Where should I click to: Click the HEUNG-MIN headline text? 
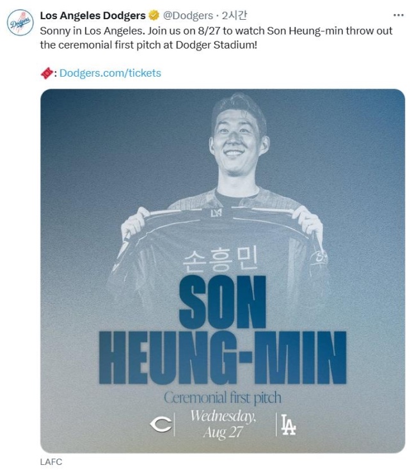pos(223,357)
